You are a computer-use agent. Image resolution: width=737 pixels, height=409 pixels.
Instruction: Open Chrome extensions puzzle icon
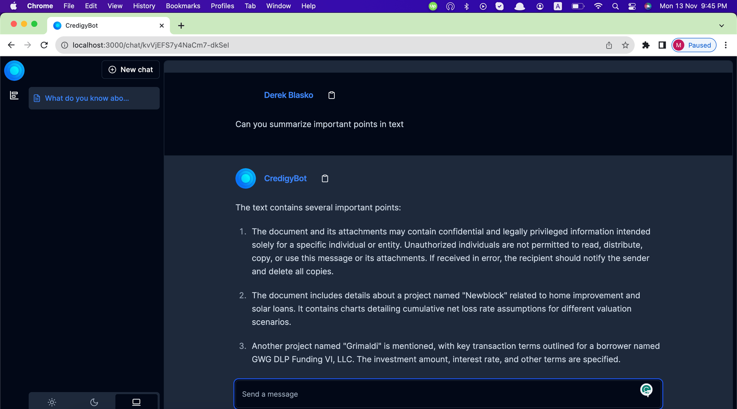[646, 45]
